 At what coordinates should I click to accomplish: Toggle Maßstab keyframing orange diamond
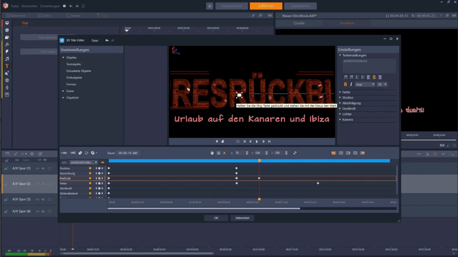90,178
